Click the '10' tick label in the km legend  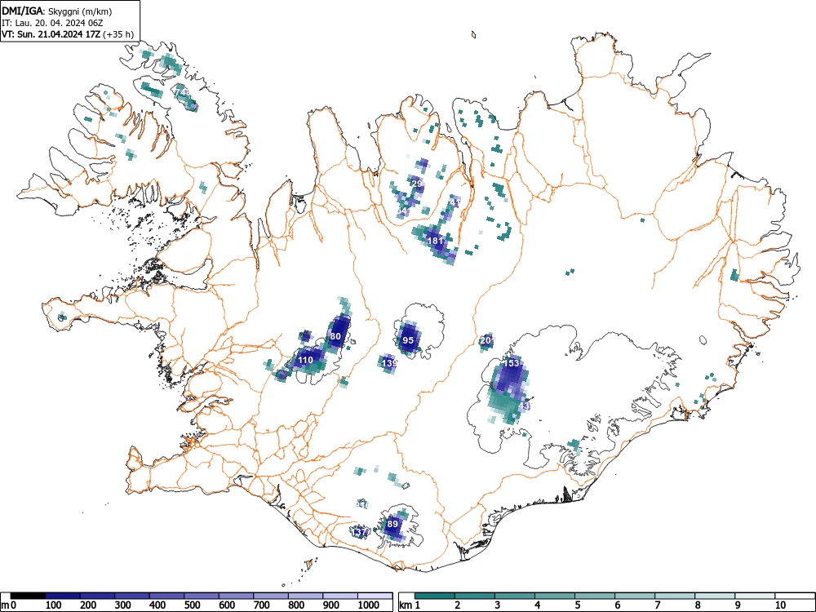pyautogui.click(x=780, y=605)
